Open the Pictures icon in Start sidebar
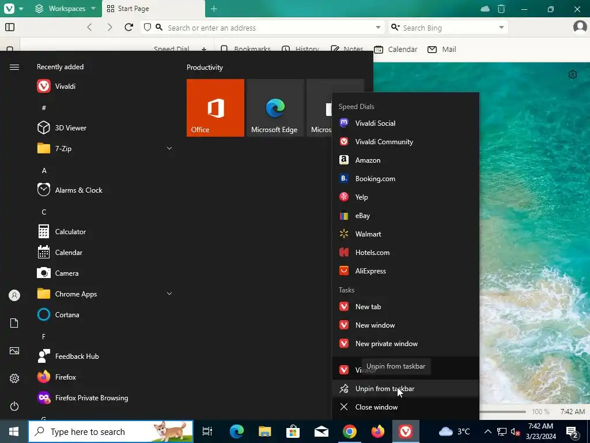The width and height of the screenshot is (590, 443). pos(14,351)
